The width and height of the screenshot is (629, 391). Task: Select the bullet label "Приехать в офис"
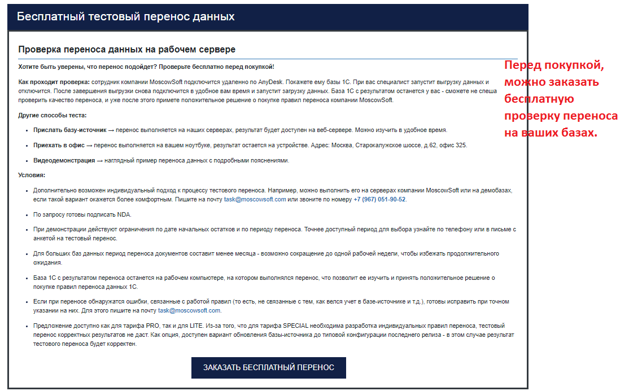click(59, 145)
